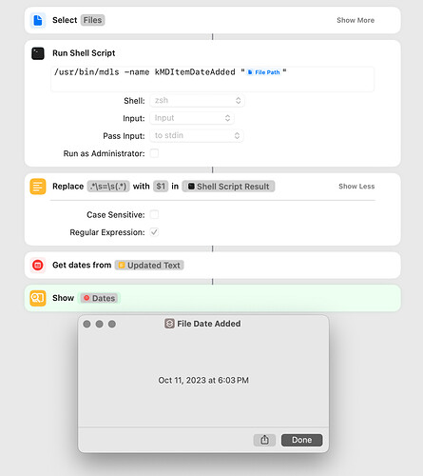The height and width of the screenshot is (476, 423).
Task: Click the Files parameter token in Select action
Action: click(x=92, y=20)
